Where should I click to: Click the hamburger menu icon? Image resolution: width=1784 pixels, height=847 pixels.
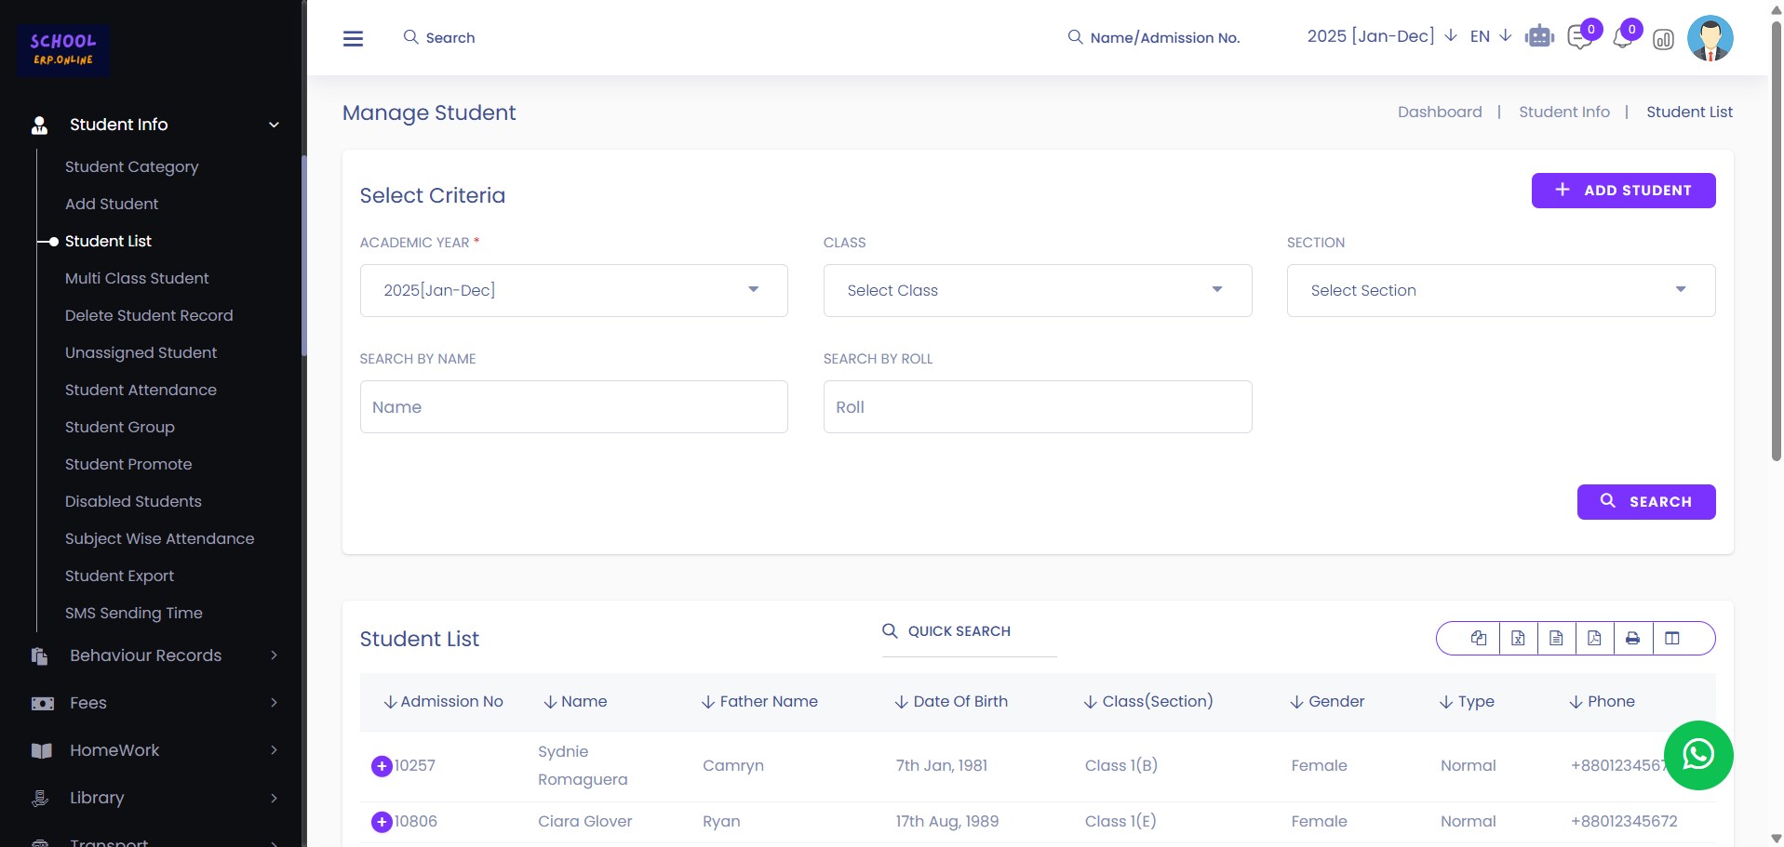click(353, 38)
